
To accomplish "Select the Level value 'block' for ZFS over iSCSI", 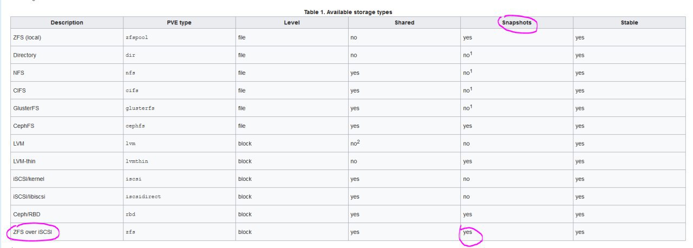I will point(245,232).
